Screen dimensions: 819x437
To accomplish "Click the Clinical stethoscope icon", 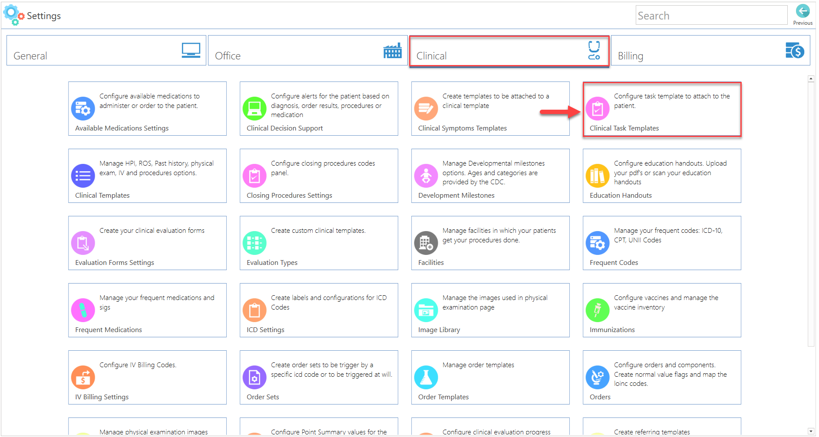I will 594,50.
